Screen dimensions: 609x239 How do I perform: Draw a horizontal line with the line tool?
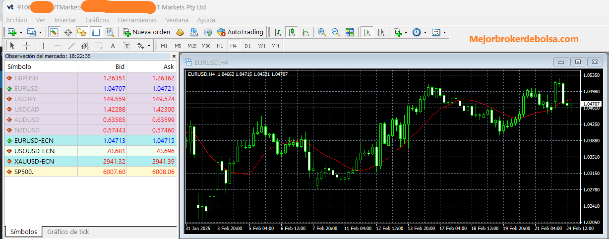(57, 46)
